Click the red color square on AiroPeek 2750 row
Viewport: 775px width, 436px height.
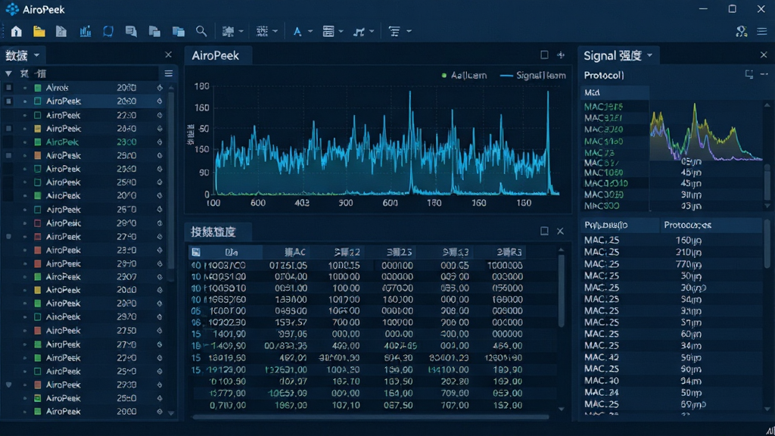[37, 330]
